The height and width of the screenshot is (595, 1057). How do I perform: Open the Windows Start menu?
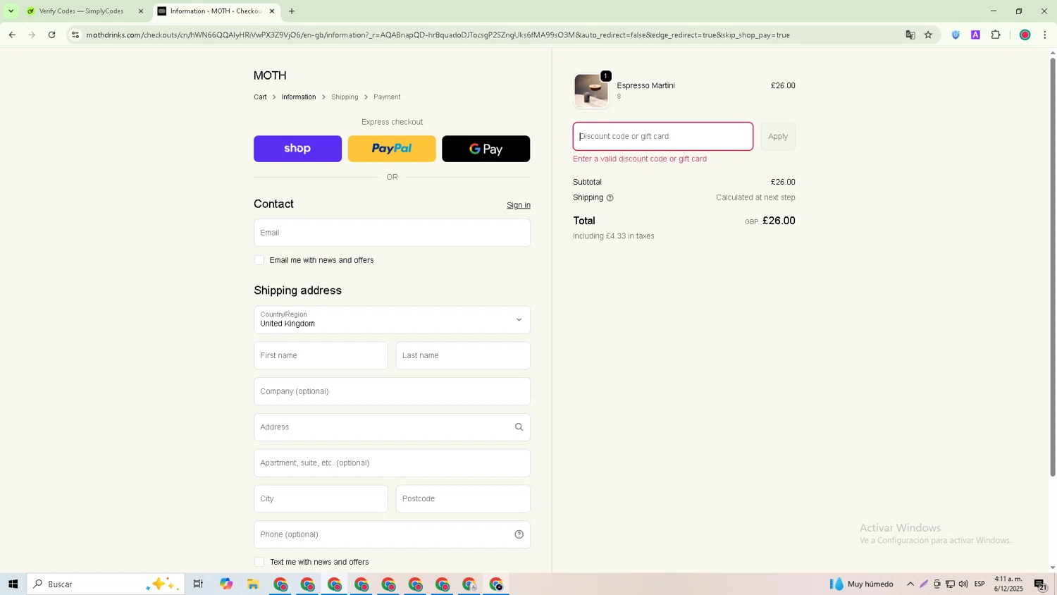click(x=13, y=584)
